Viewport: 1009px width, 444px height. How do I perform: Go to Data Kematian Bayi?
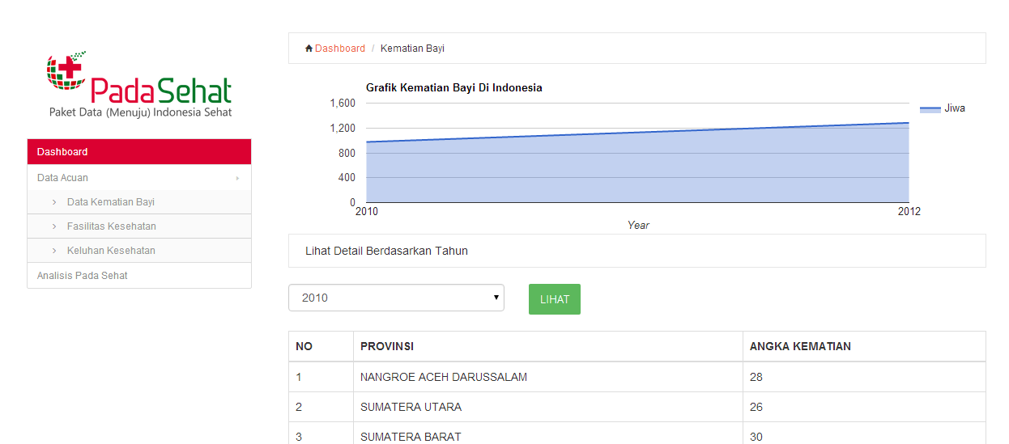[111, 202]
